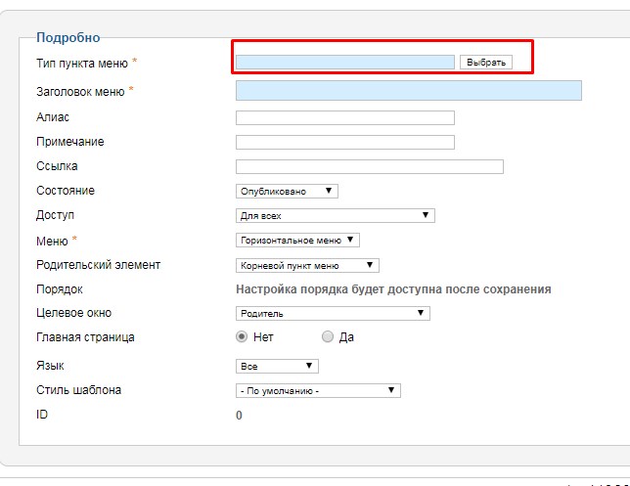Open the Стиль шаблона dropdown
The width and height of the screenshot is (630, 486).
[318, 391]
